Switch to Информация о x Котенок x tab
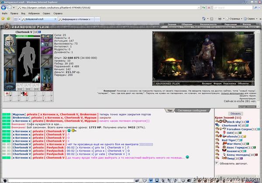Image resolution: width=262 pixels, height=183 pixels. (x=76, y=19)
